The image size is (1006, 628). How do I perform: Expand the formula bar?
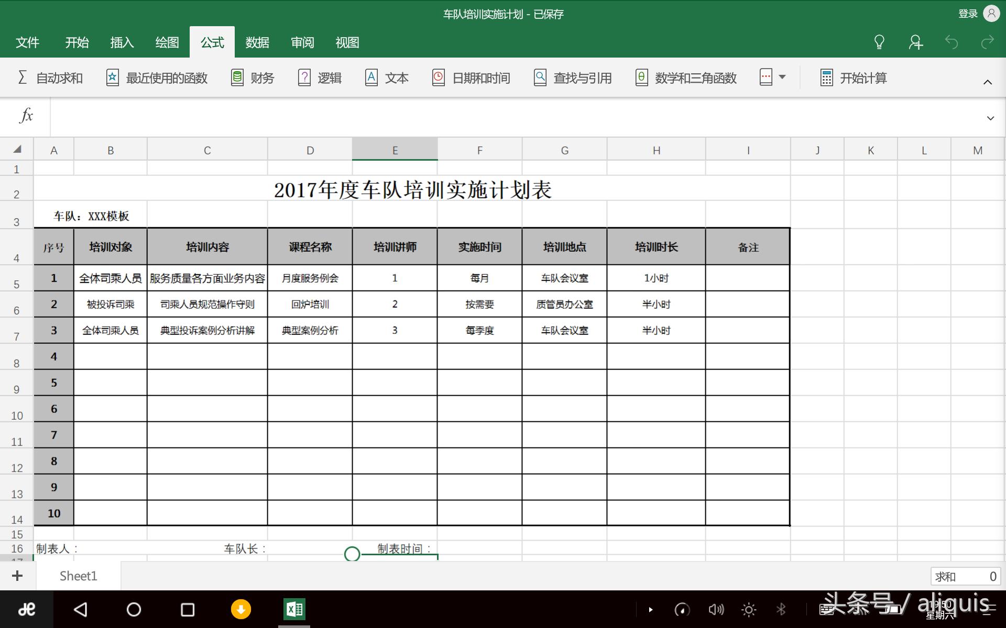tap(990, 117)
